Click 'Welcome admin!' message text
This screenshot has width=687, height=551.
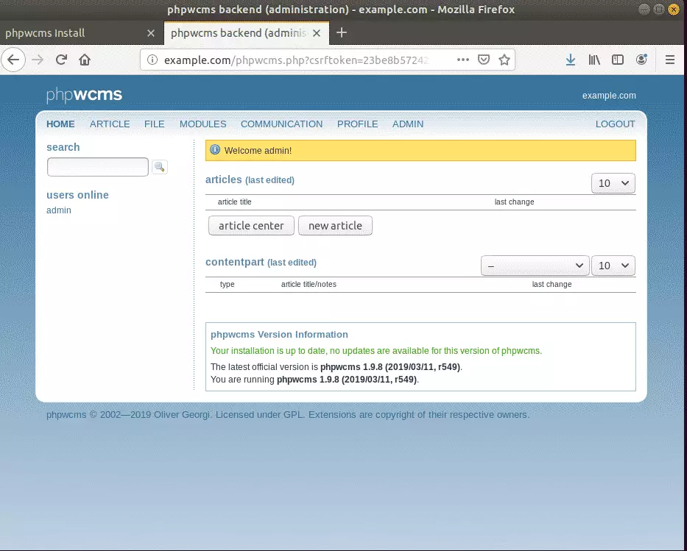coord(258,151)
